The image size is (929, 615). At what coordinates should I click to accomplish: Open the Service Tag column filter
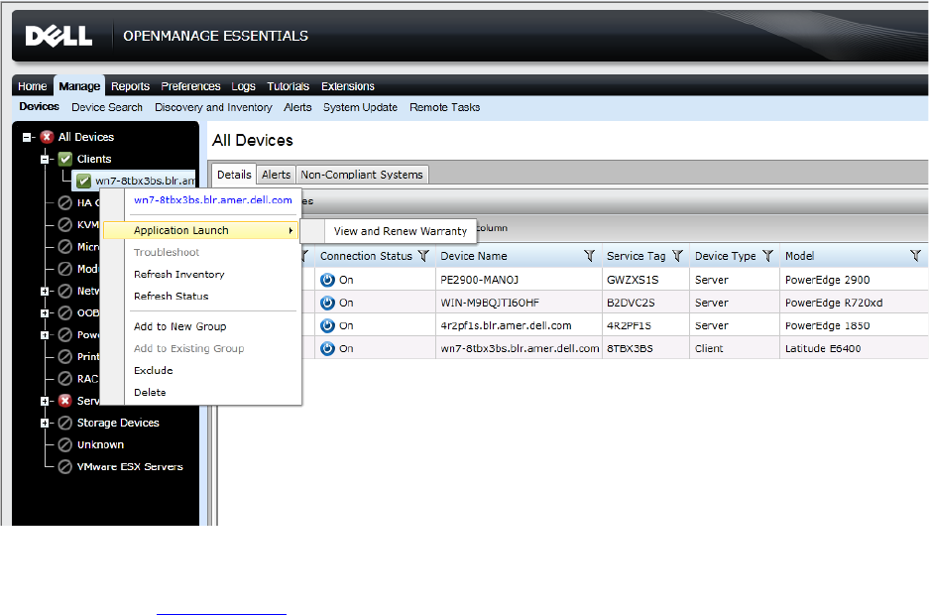pos(677,256)
